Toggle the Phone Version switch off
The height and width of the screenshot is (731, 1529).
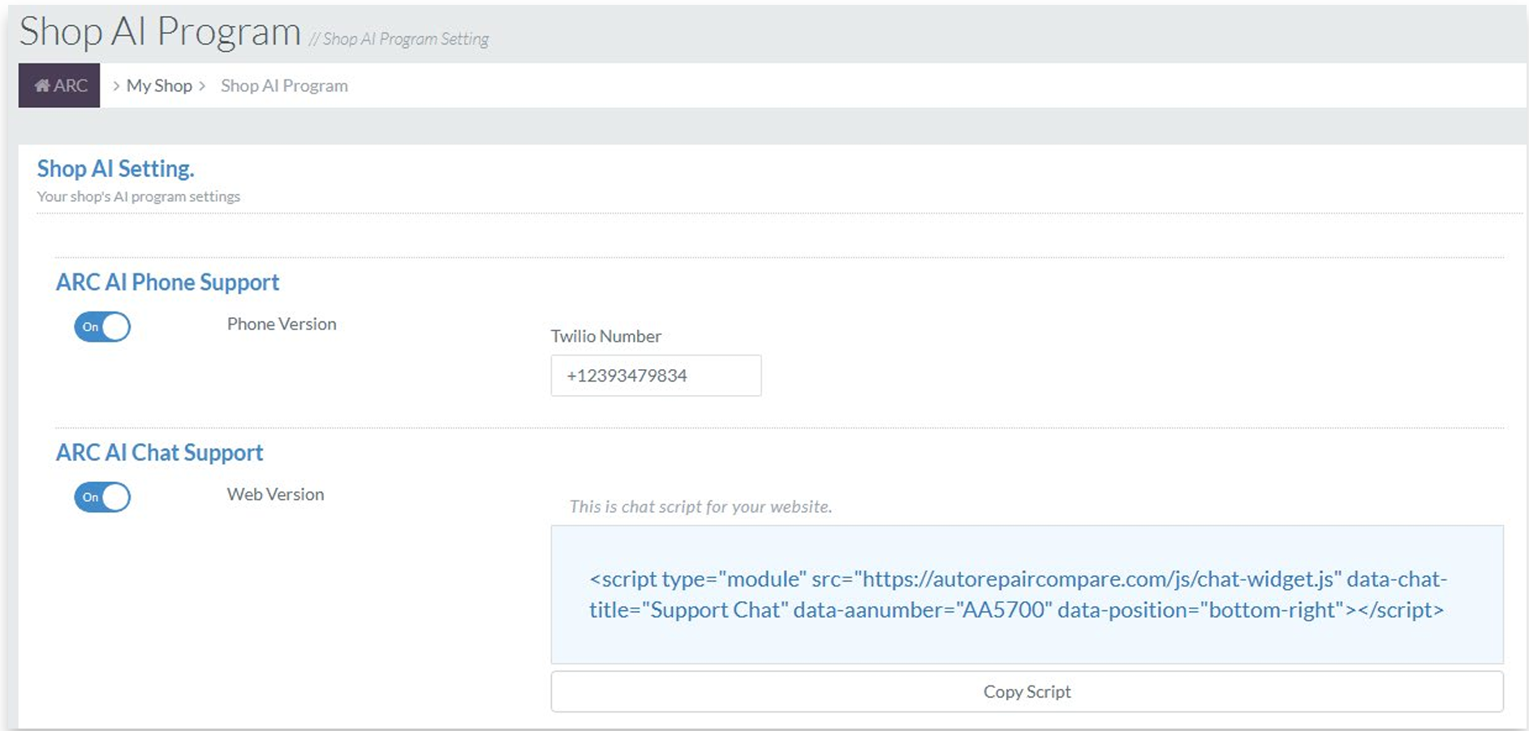pyautogui.click(x=102, y=327)
